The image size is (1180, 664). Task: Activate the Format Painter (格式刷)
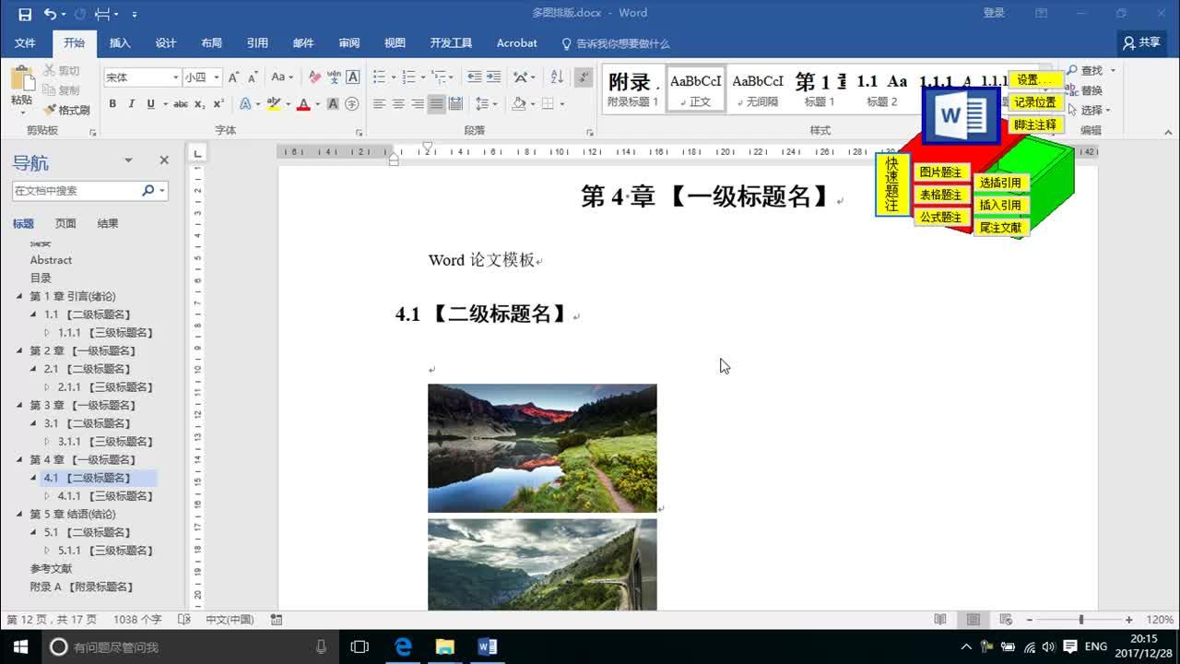66,110
